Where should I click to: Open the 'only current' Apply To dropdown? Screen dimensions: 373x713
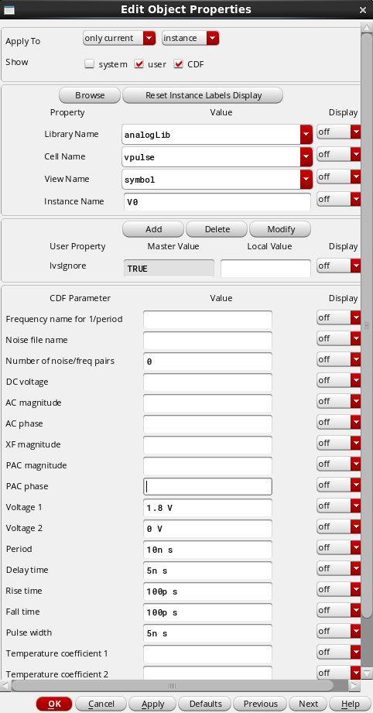tap(119, 38)
